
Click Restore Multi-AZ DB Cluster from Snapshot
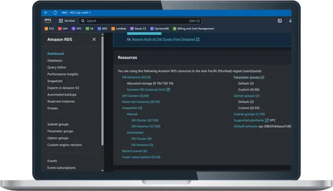coord(163,39)
